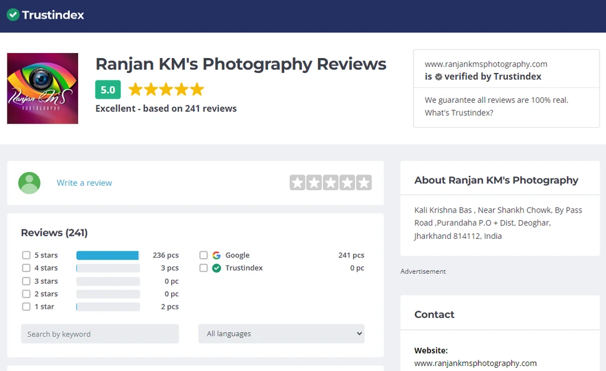Tick the 5 stars filter checkbox
The image size is (606, 371).
[x=26, y=255]
